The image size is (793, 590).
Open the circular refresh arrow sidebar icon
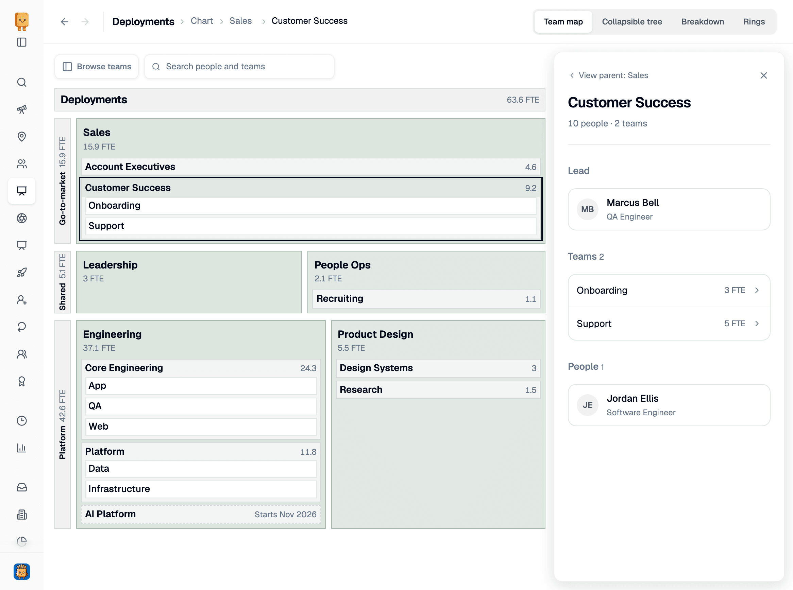coord(22,327)
